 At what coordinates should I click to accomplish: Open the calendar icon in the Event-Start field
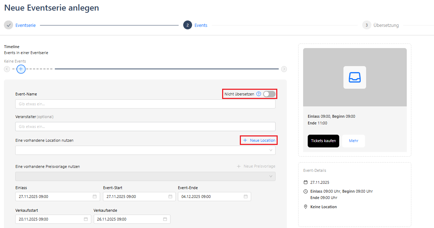[x=170, y=197]
